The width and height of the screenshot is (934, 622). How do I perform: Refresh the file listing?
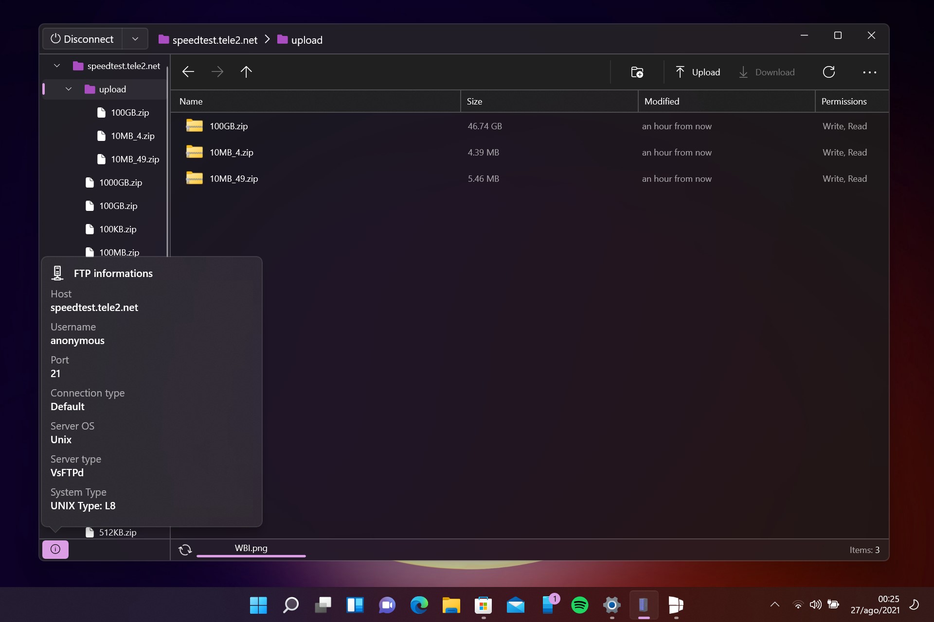point(829,72)
